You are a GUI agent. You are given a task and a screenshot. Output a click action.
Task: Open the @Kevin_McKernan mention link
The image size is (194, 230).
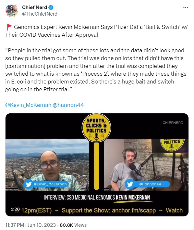pyautogui.click(x=28, y=105)
